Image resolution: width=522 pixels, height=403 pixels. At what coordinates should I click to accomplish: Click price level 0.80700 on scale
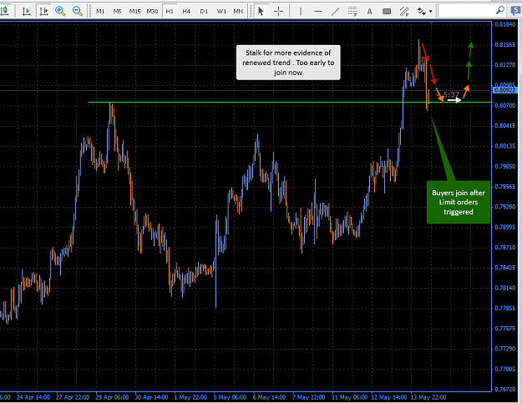504,105
